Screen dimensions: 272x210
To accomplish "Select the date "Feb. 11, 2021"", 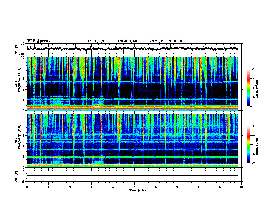I will click(96, 41).
